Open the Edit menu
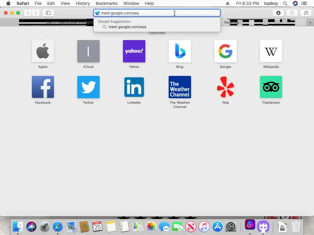 point(51,3)
